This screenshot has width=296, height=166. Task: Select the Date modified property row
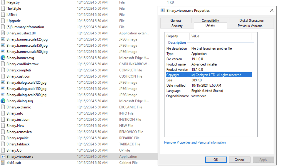pos(209,85)
